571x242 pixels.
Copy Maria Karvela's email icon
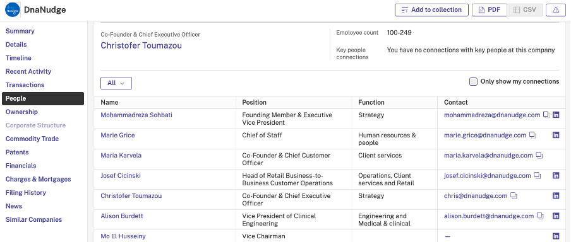pos(539,155)
